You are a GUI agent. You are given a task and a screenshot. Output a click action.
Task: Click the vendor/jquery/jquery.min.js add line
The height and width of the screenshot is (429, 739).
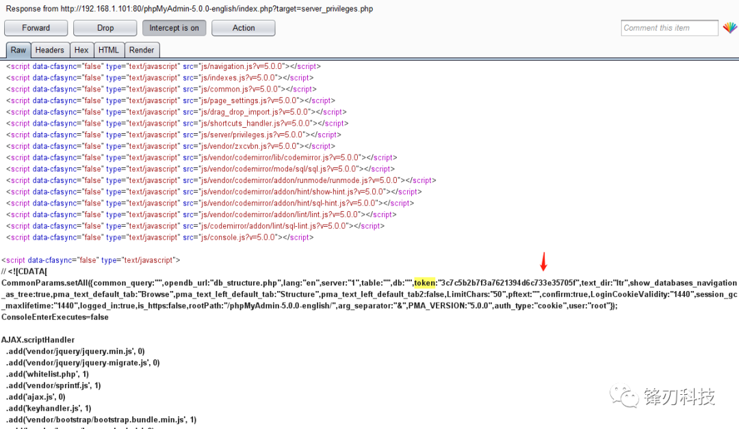[75, 351]
